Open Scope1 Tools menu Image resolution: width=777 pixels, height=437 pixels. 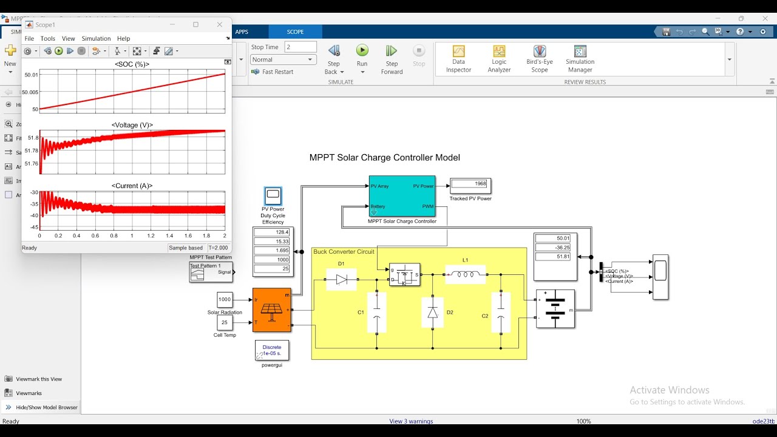(x=48, y=38)
